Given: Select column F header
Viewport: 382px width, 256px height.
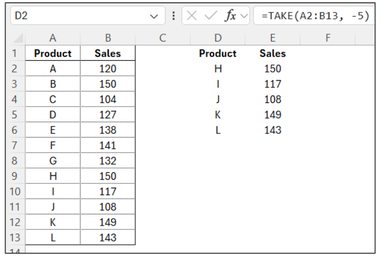Looking at the screenshot, I should point(327,38).
